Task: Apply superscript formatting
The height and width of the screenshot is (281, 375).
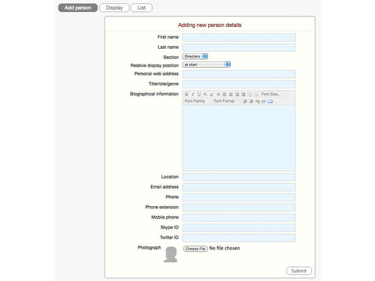Action: pyautogui.click(x=212, y=95)
